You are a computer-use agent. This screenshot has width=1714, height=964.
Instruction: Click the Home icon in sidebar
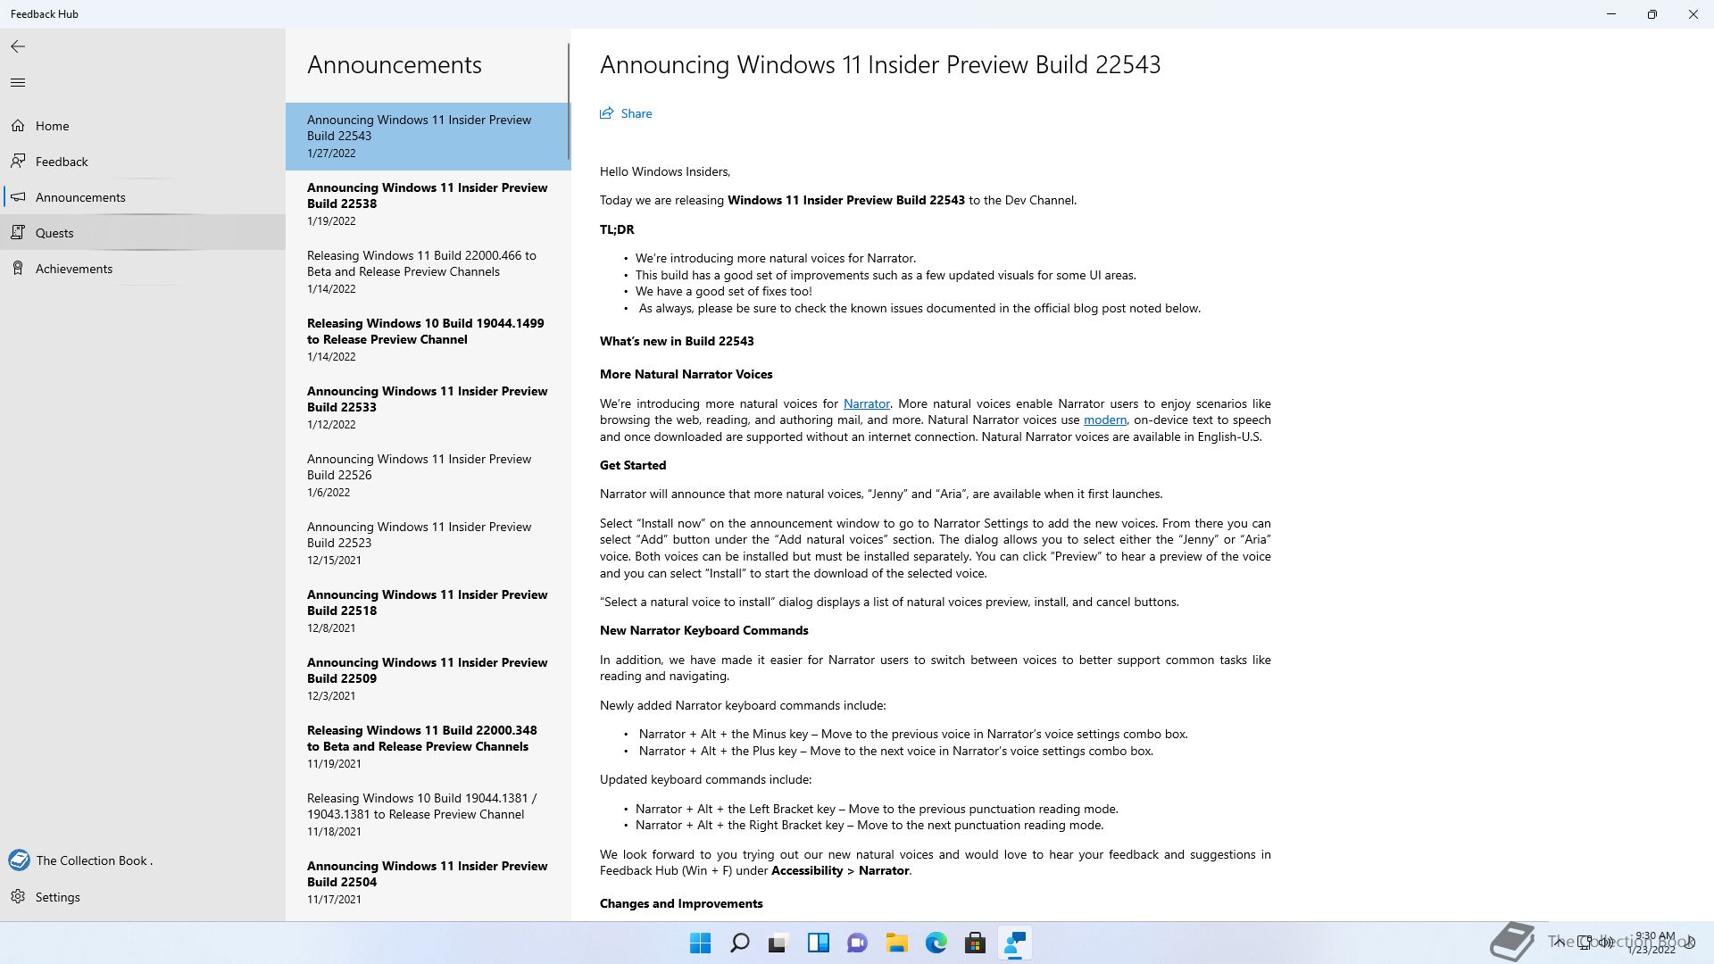click(x=18, y=126)
